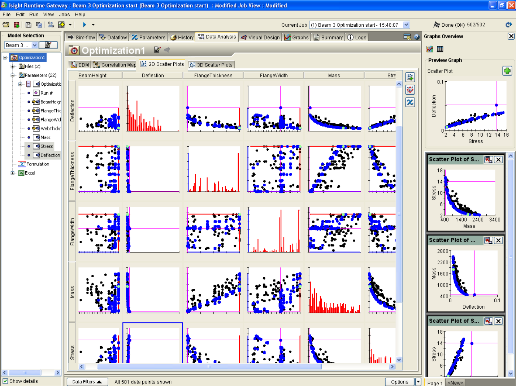Click the add scatter plot side button
The height and width of the screenshot is (386, 516).
click(410, 77)
